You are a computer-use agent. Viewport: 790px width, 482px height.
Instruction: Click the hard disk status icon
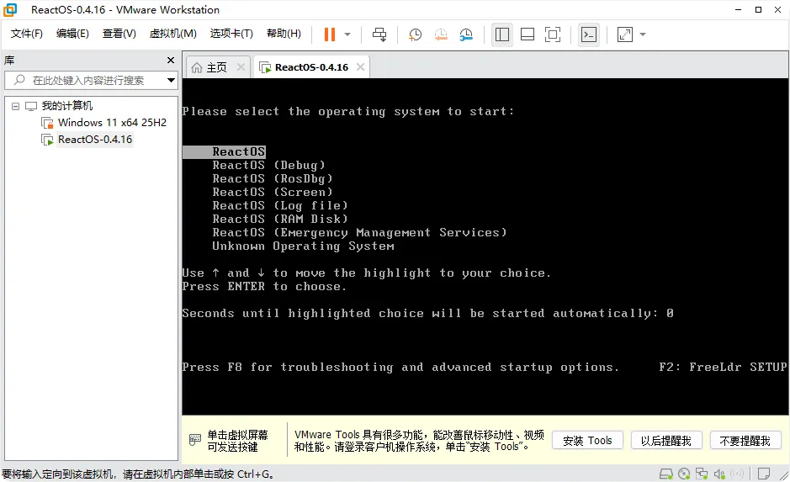[666, 474]
